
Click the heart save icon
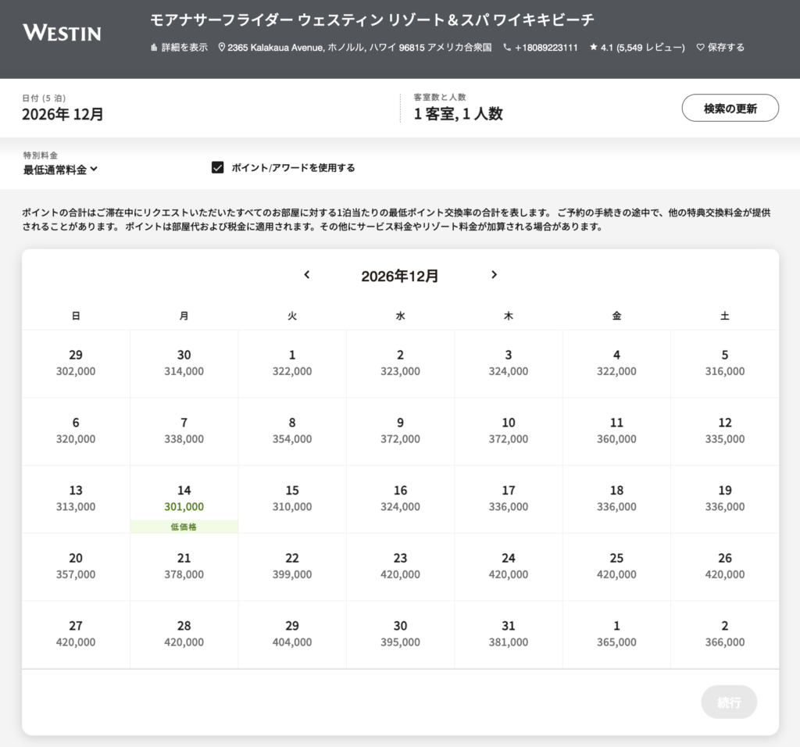pos(701,48)
